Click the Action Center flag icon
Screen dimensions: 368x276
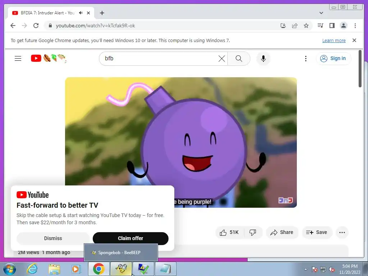pos(314,269)
